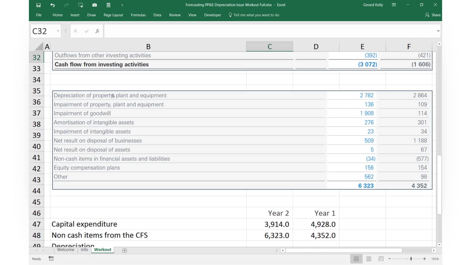Image resolution: width=471 pixels, height=265 pixels.
Task: Select column E header
Action: click(x=362, y=46)
